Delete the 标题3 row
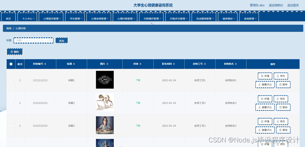305x147 pixels. [283, 130]
